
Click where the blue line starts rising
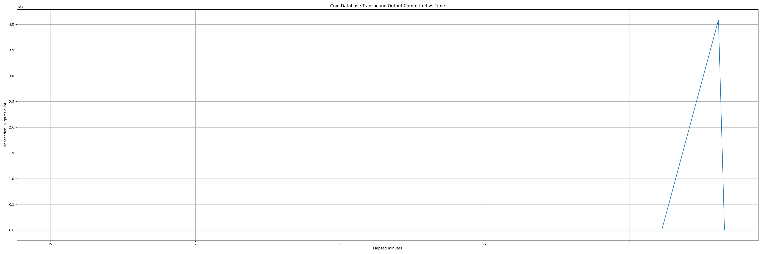tap(662, 230)
